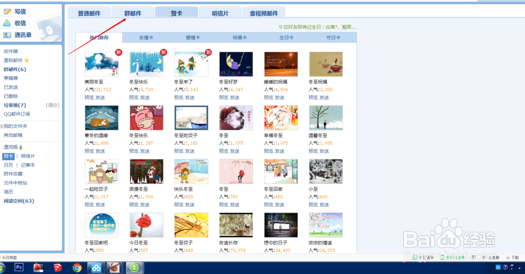Open QQ邮件订阅 in the sidebar
Screen dimensions: 525x274
pos(17,114)
